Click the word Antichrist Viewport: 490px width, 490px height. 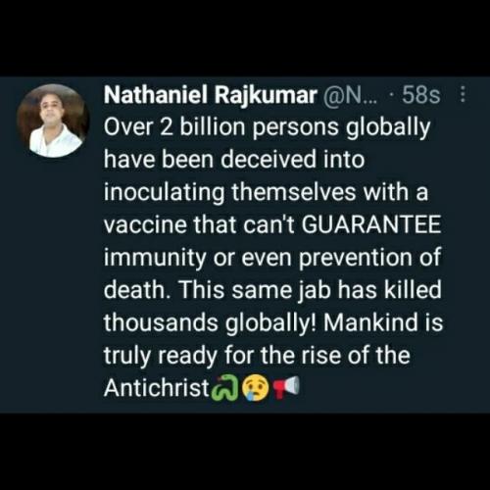click(x=157, y=388)
